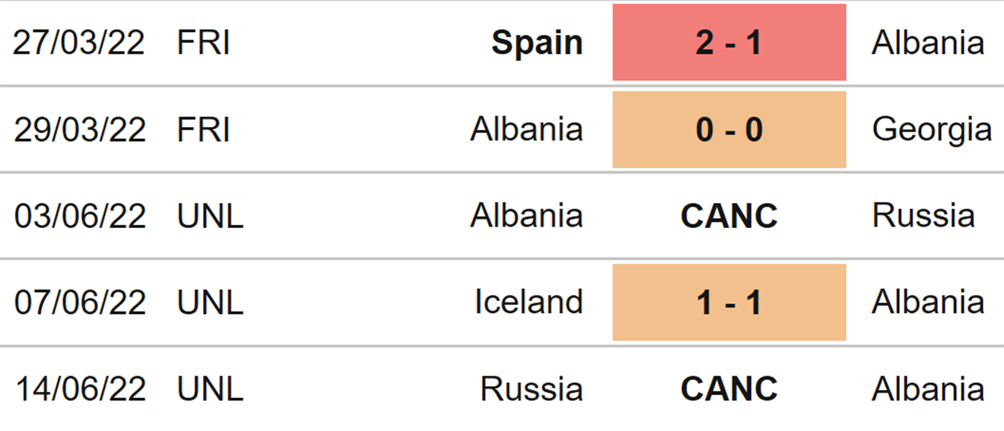Select the 29/03/22 match date
This screenshot has width=1004, height=431.
pos(79,129)
